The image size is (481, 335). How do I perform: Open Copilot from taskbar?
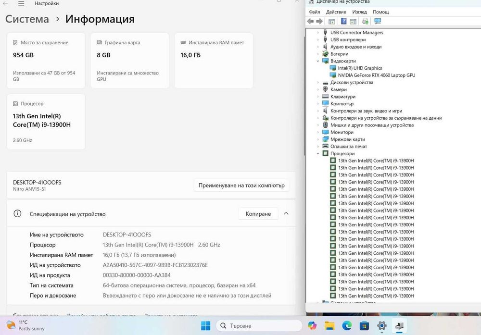312,325
